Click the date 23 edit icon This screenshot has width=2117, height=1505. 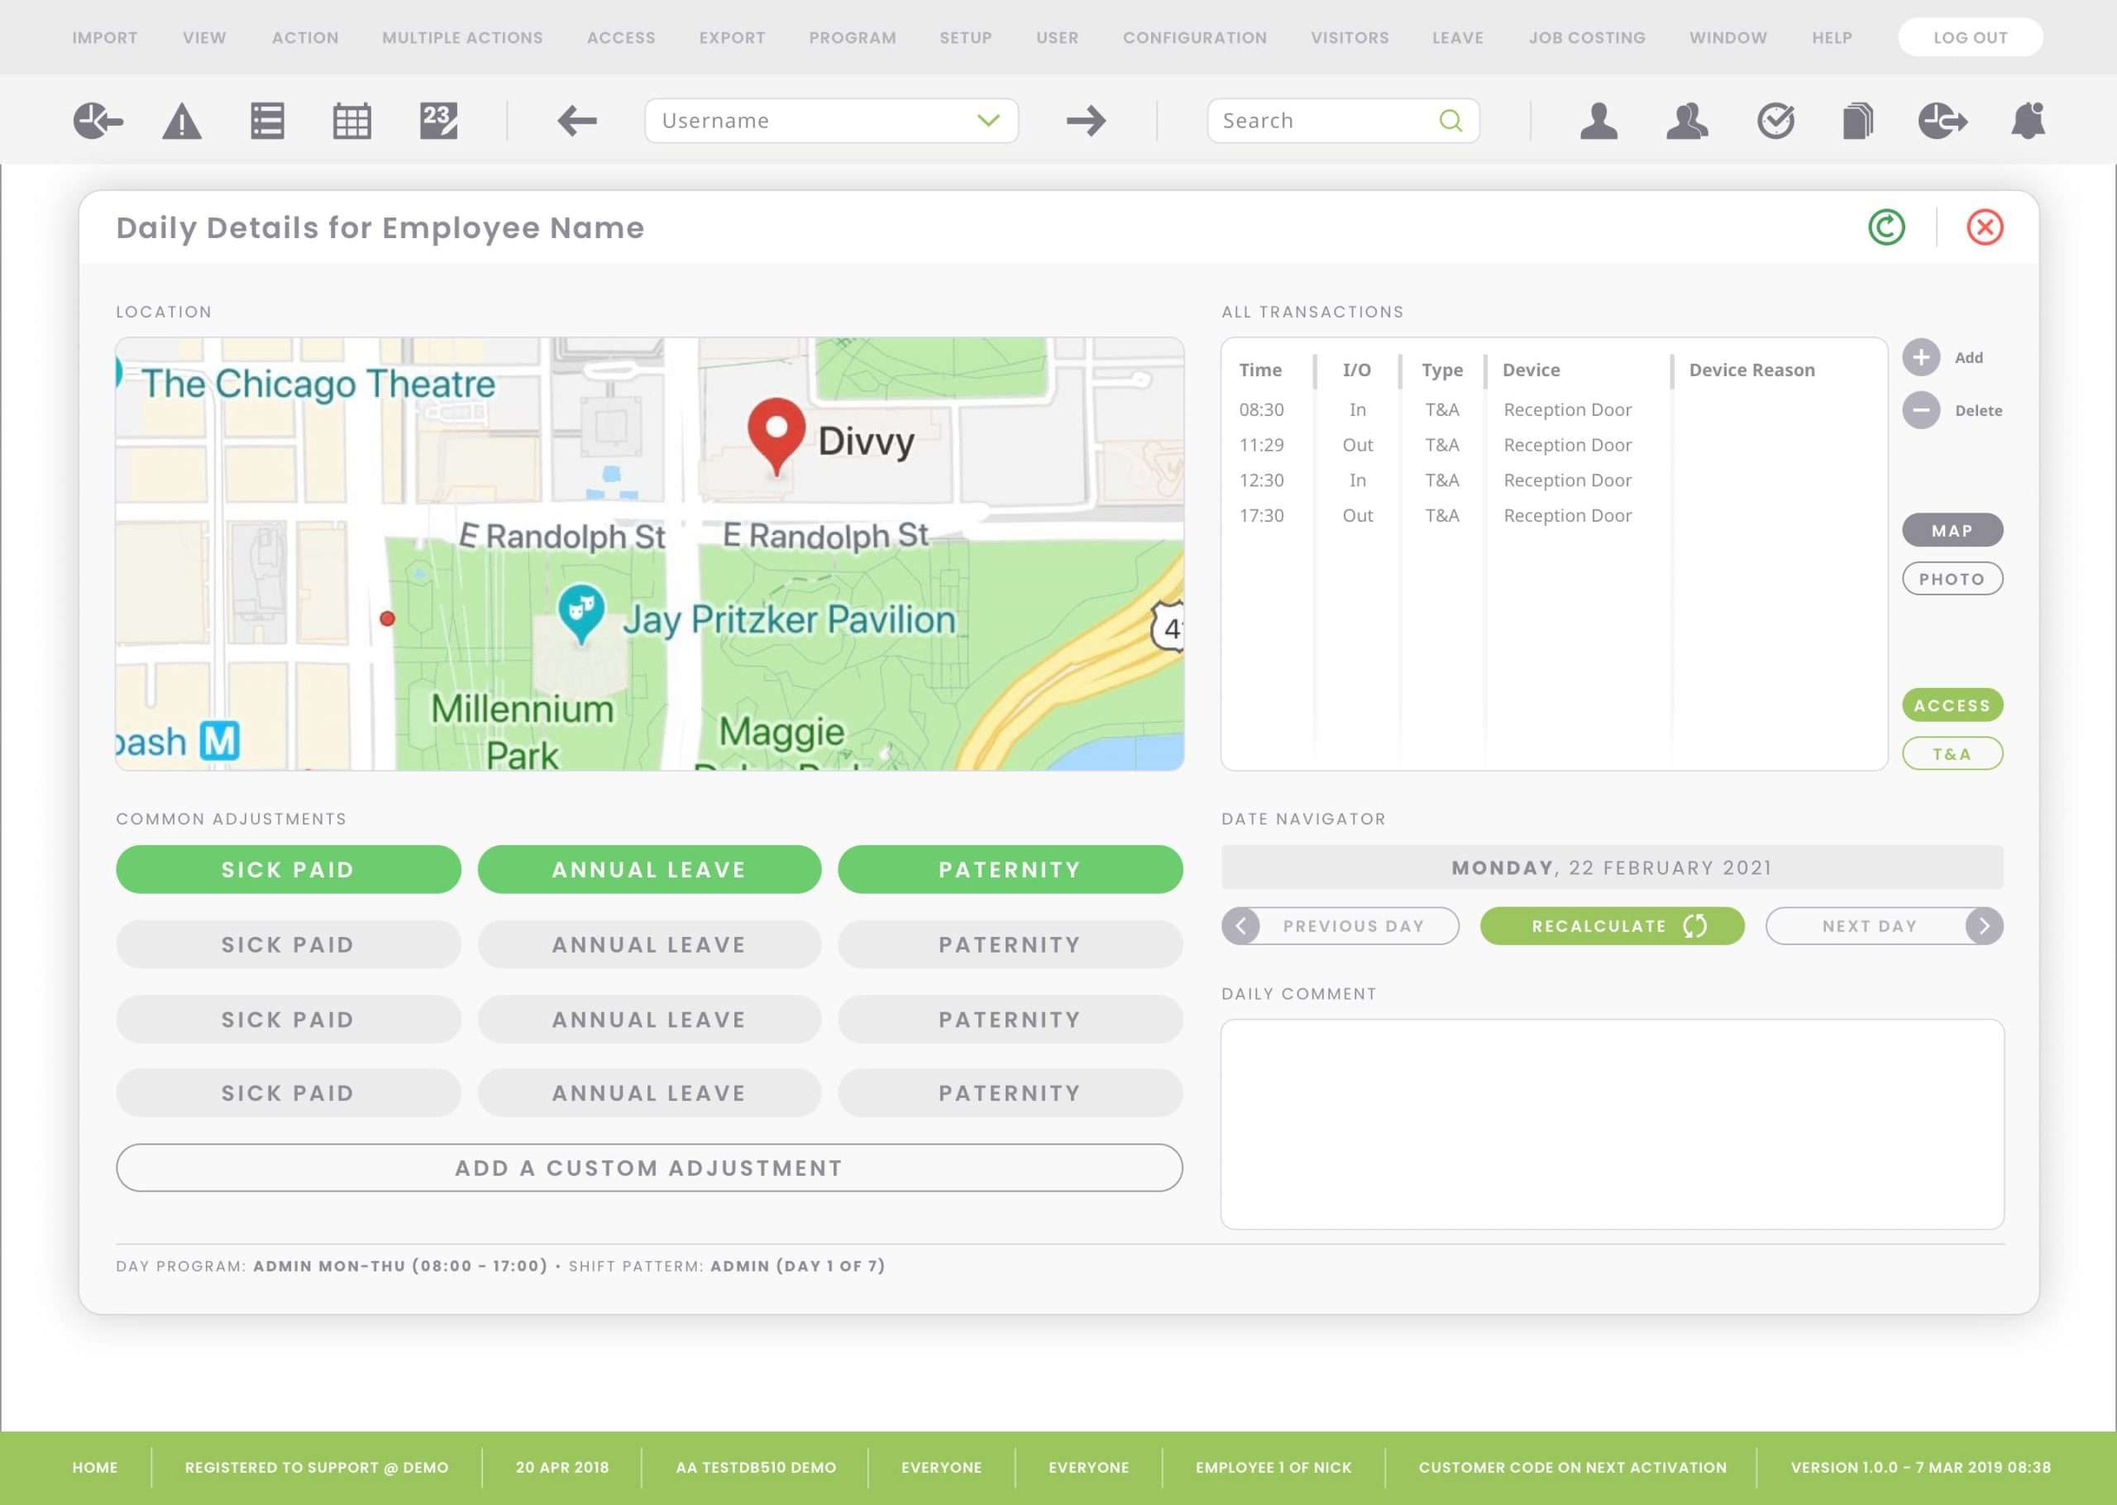point(438,121)
